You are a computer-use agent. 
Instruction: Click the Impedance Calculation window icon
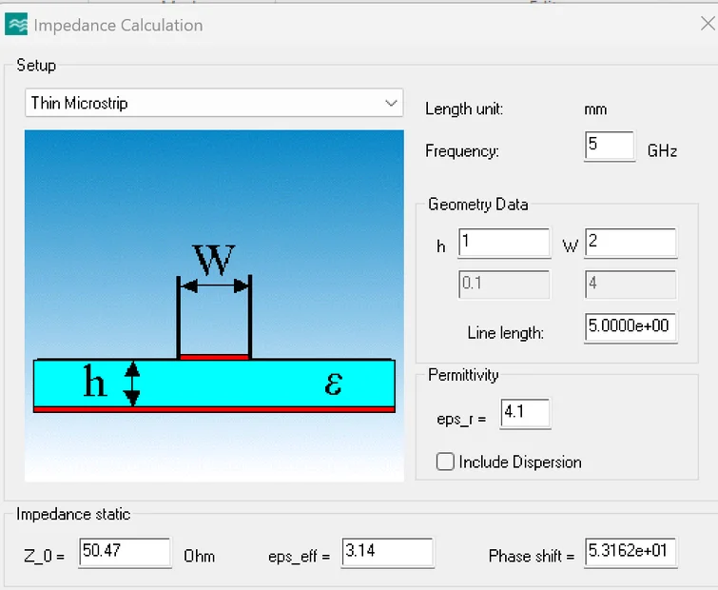16,26
